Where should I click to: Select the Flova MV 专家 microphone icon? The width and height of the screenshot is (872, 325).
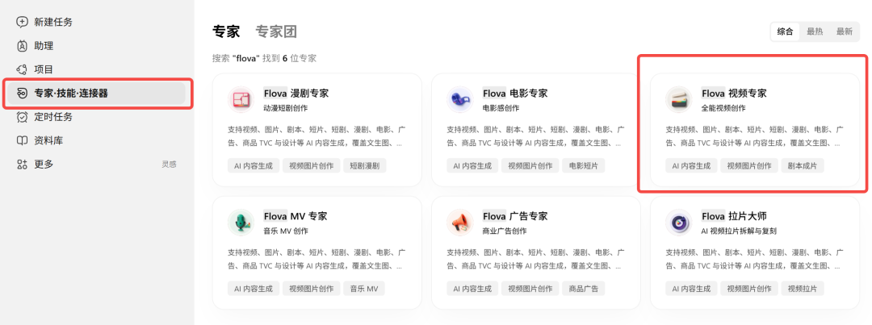(x=241, y=223)
